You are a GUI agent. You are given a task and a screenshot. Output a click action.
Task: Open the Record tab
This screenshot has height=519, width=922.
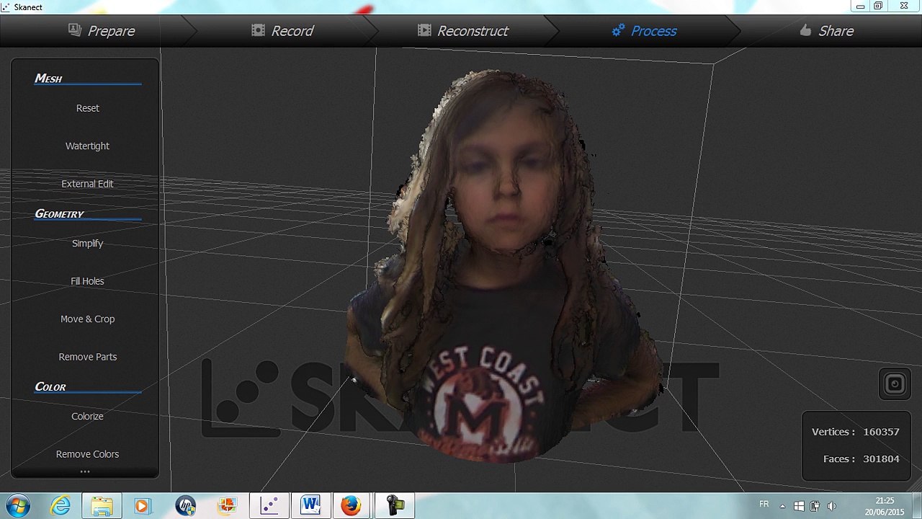tap(282, 31)
